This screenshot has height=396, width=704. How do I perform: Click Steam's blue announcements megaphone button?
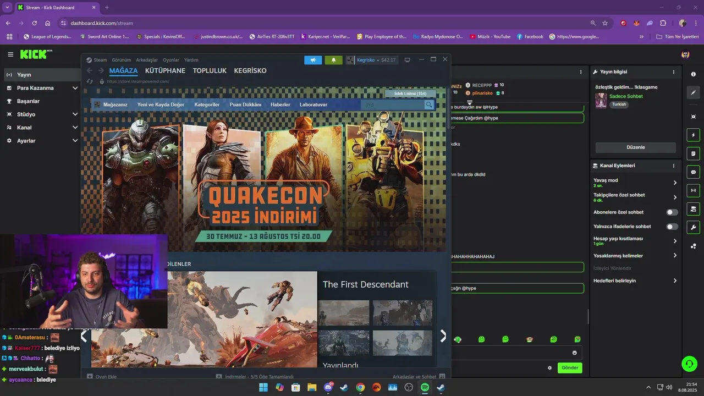point(313,60)
